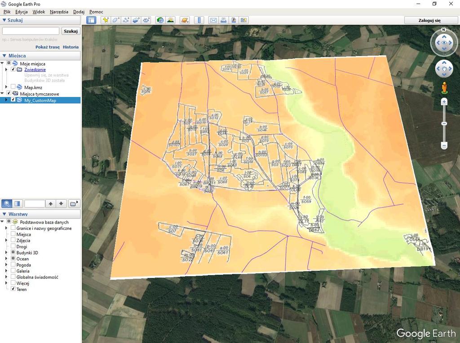Uncheck the Zwiedzanie folder checkbox

[x=13, y=70]
